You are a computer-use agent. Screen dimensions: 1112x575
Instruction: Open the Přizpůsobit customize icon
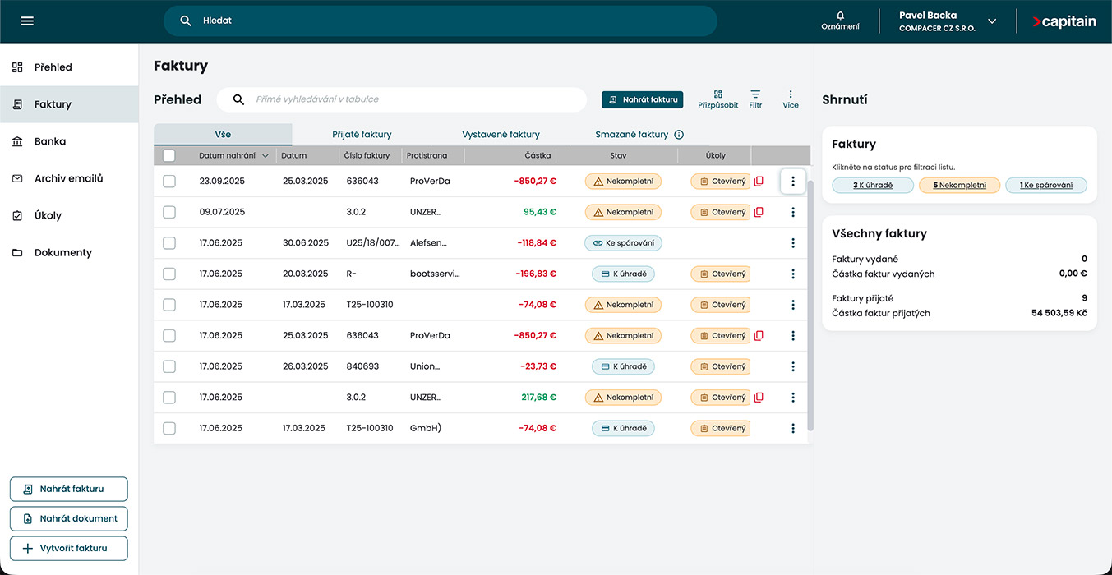(x=717, y=95)
